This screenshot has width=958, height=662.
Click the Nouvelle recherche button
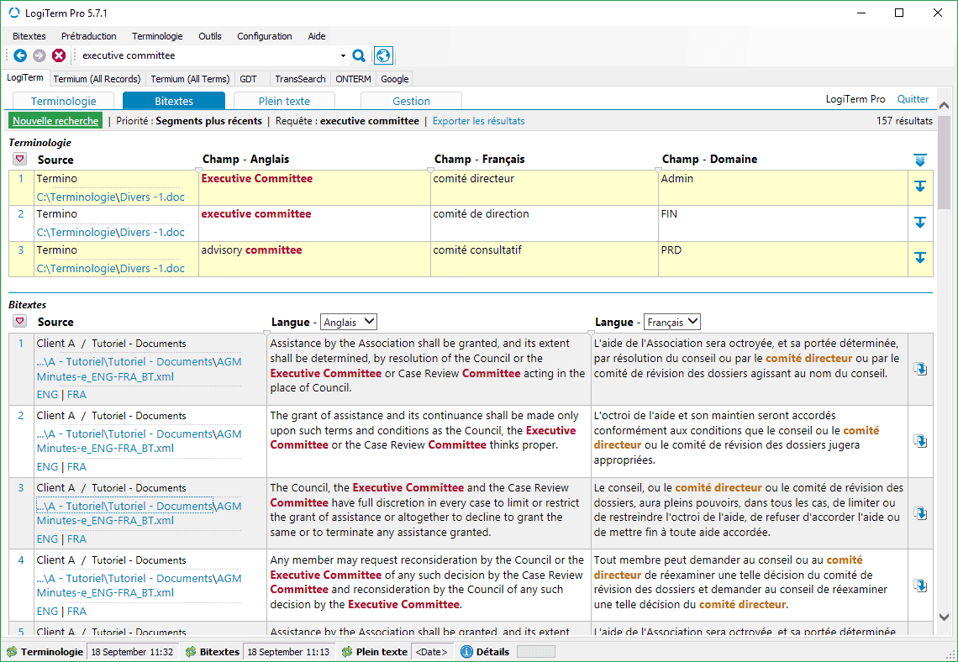pyautogui.click(x=56, y=121)
